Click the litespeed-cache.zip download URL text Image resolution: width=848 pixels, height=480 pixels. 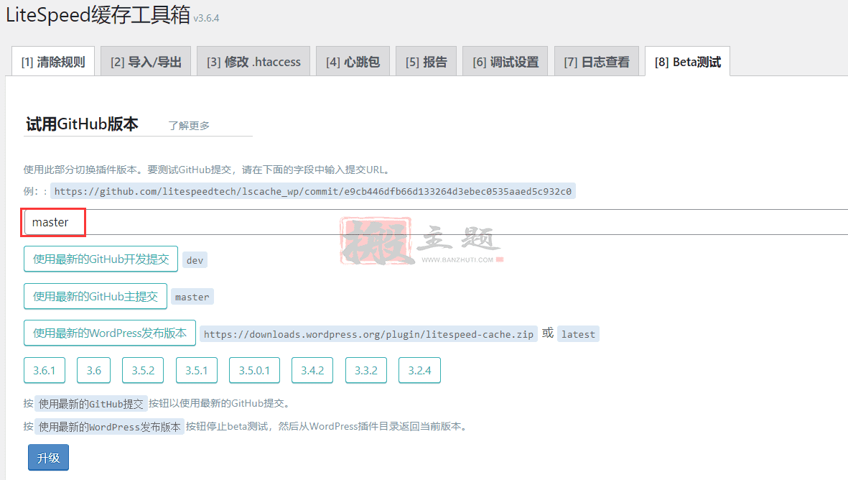pos(368,334)
